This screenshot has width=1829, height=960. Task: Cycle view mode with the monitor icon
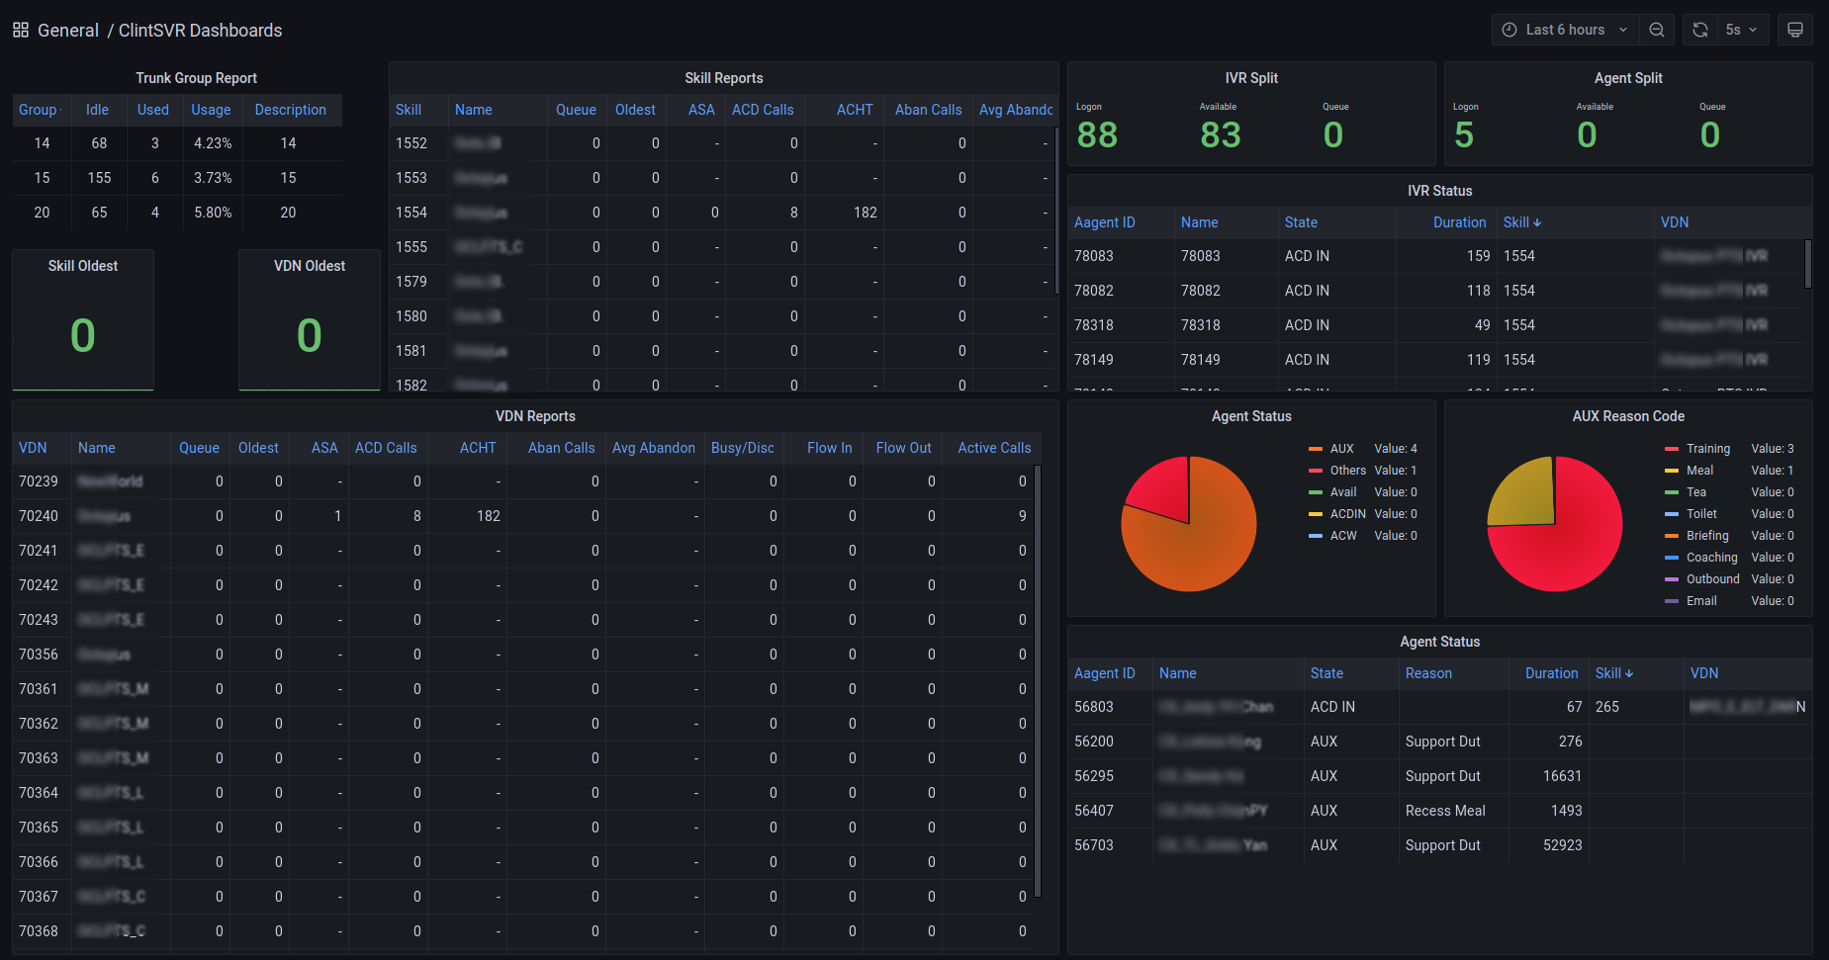tap(1794, 30)
